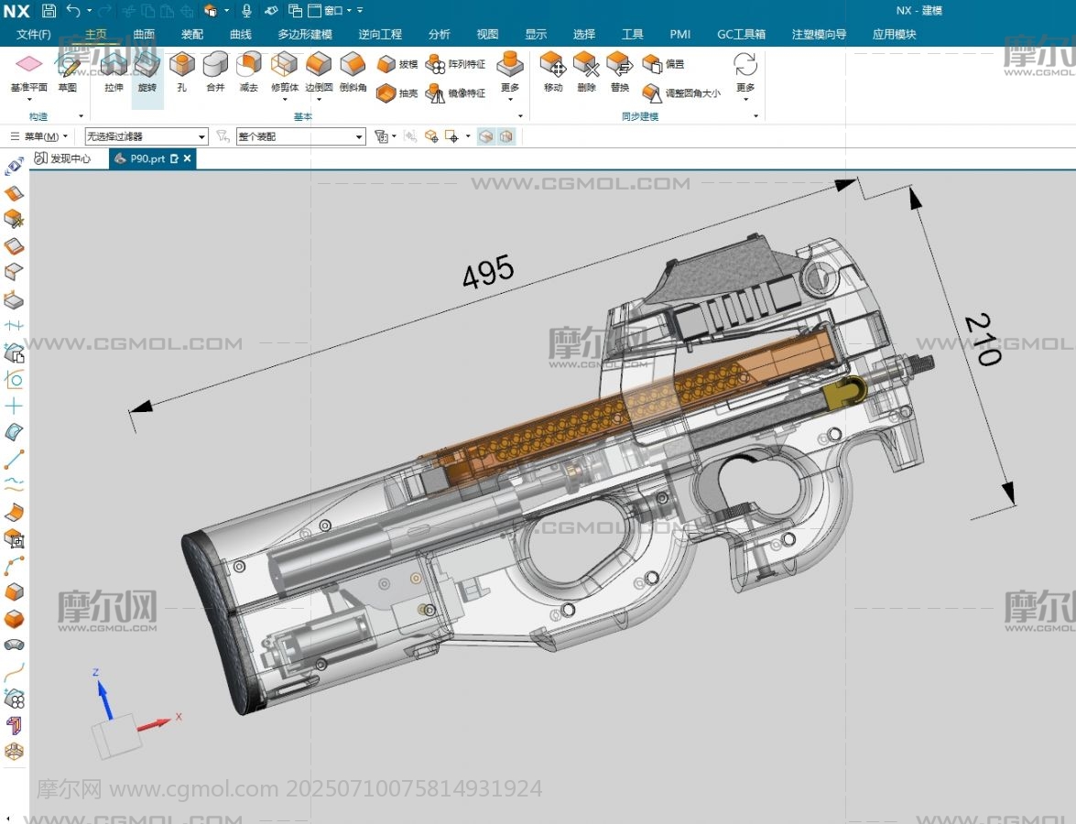Click the 合并 unite tool
The width and height of the screenshot is (1076, 824).
[x=215, y=73]
